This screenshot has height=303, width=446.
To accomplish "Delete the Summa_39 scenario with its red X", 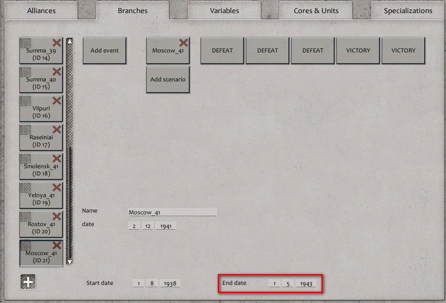I will click(57, 43).
